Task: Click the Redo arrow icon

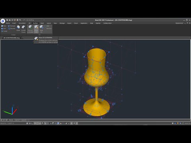Action: coord(24,20)
